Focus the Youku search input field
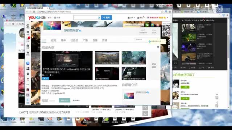This screenshot has width=232, height=130. [x=86, y=18]
